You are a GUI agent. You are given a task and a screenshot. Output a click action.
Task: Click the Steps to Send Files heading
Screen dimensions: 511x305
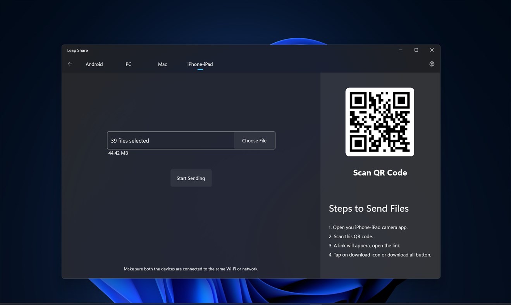[368, 208]
